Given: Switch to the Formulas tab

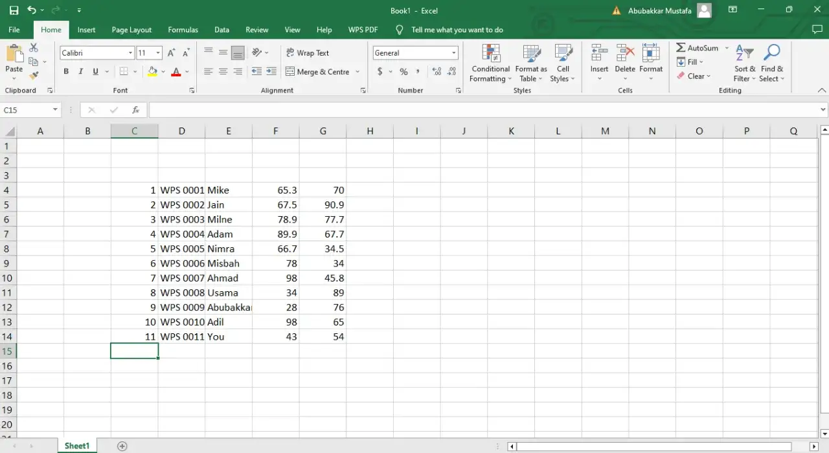Looking at the screenshot, I should click(x=183, y=30).
